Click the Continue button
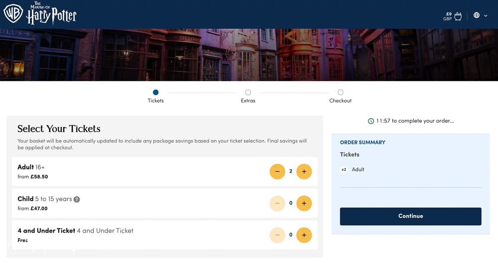 coord(411,216)
